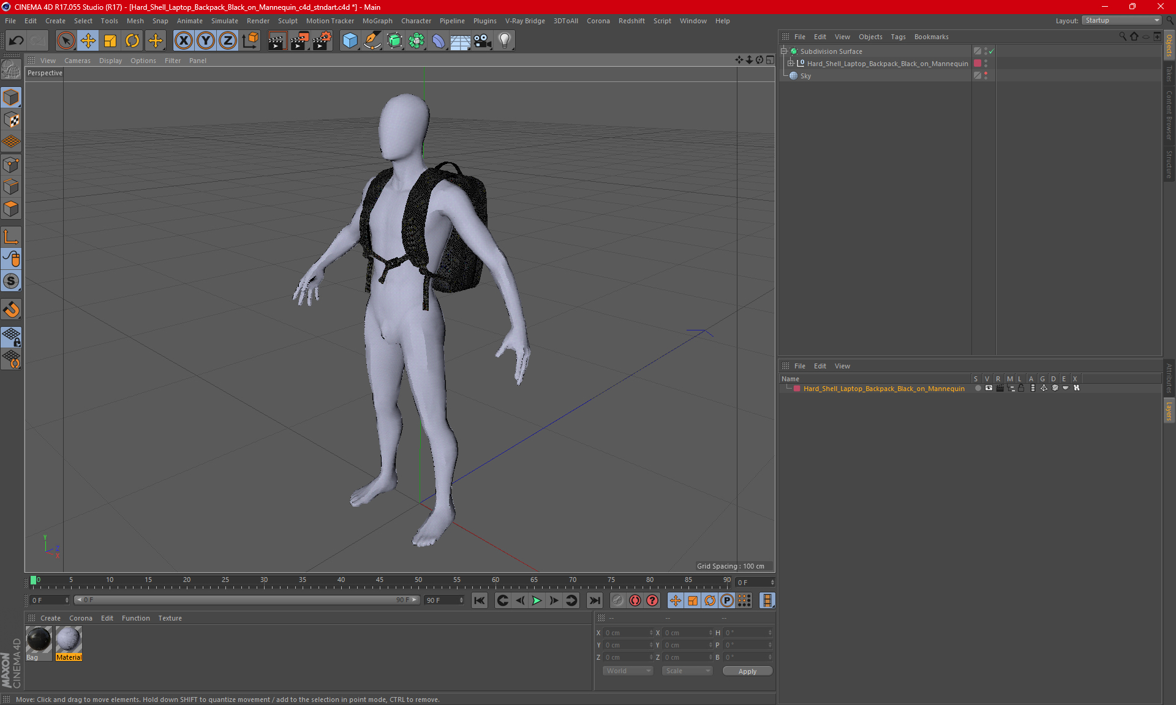Click red layer color swatch
This screenshot has height=705, width=1176.
pos(797,389)
